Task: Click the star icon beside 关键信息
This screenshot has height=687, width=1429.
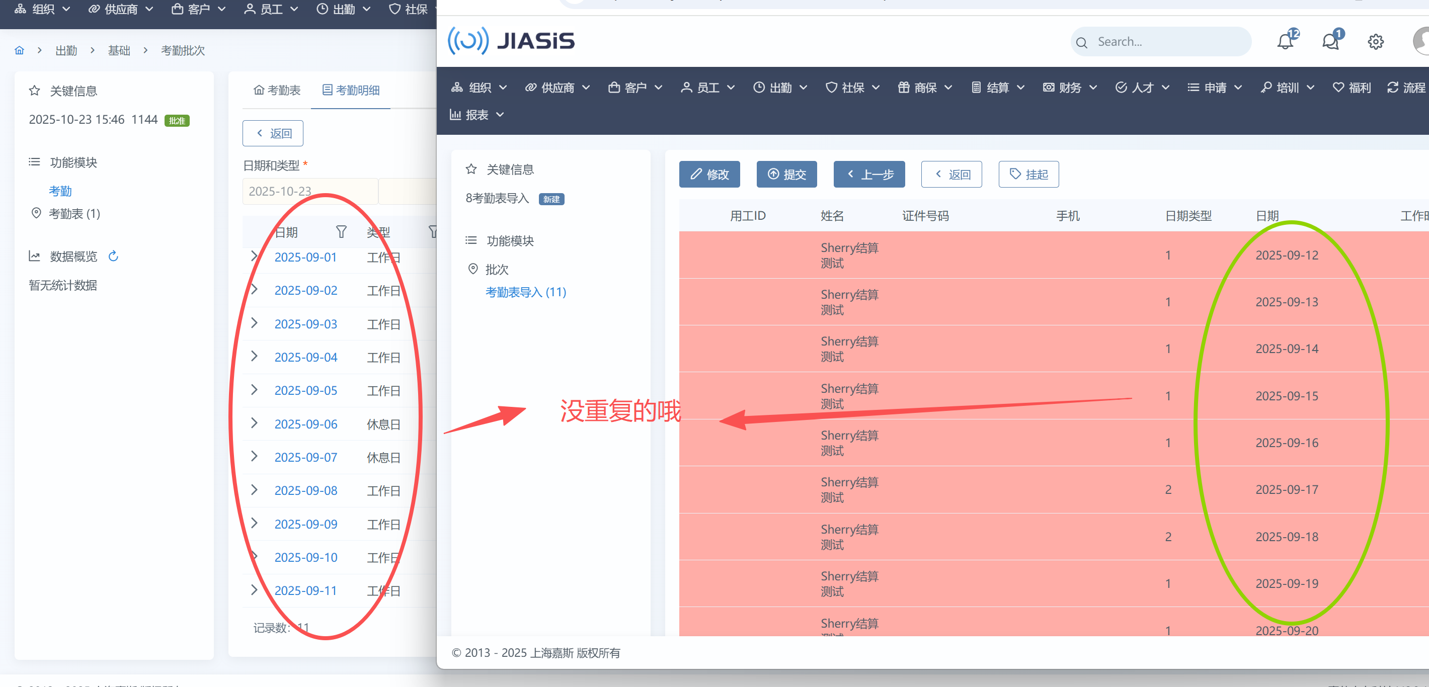Action: [x=34, y=91]
